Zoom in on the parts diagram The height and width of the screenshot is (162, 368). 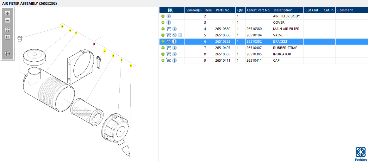8,13
